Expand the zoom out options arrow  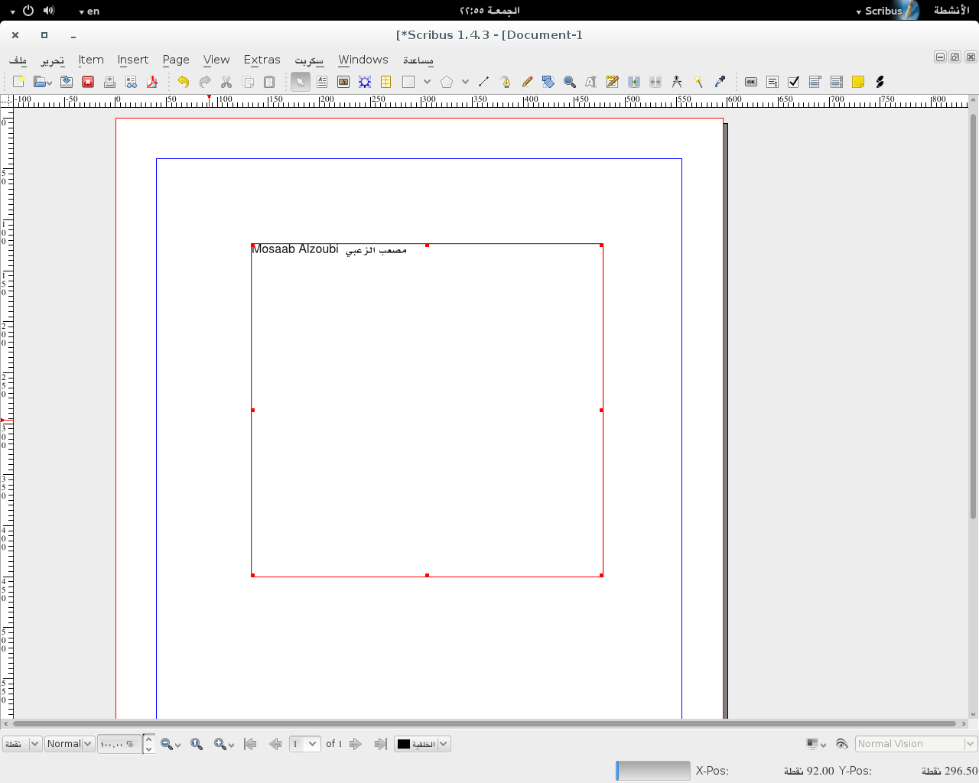(178, 745)
